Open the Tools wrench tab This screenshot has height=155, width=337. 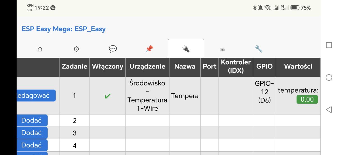259,49
